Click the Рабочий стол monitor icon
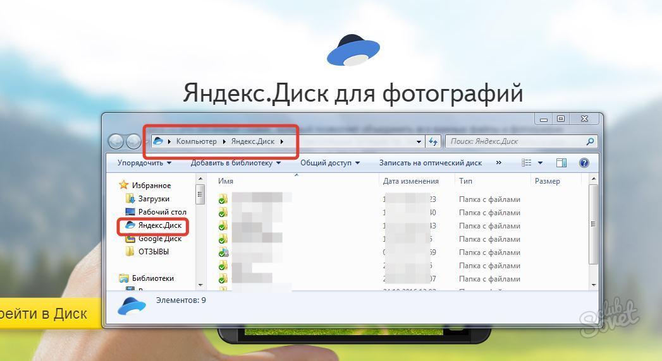 point(130,212)
